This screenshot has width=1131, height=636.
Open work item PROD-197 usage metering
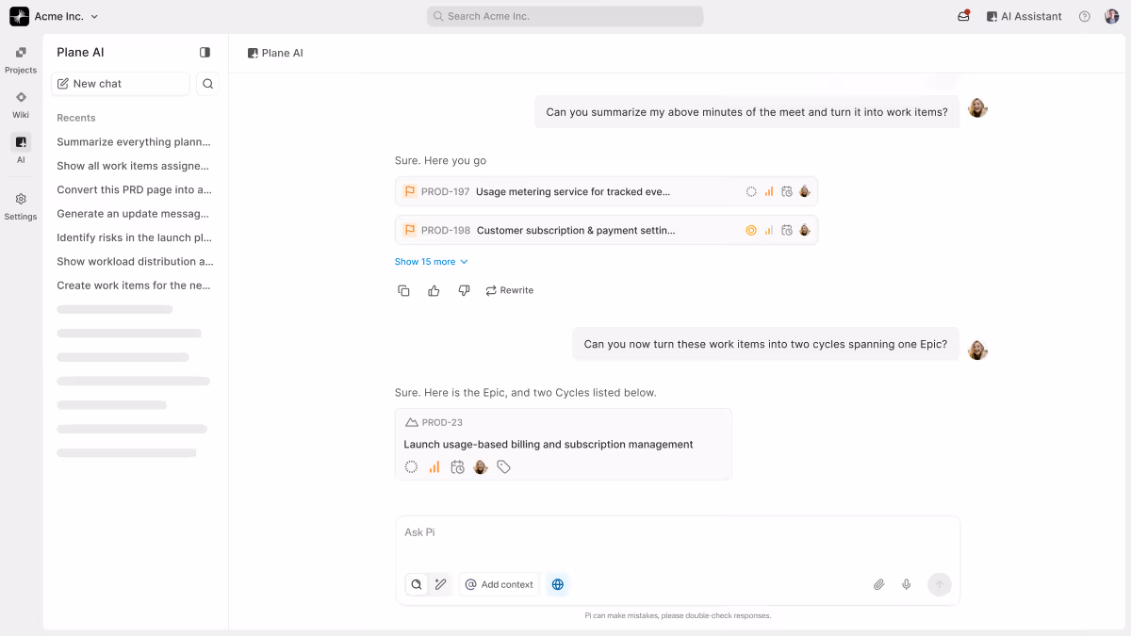(x=606, y=191)
